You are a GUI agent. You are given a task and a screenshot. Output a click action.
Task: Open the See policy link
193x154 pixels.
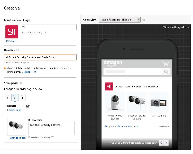[29, 72]
